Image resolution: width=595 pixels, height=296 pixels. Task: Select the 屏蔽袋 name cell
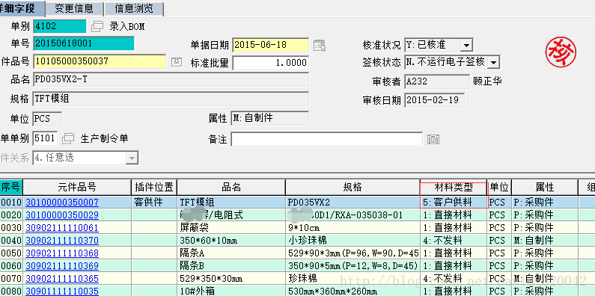coord(231,228)
